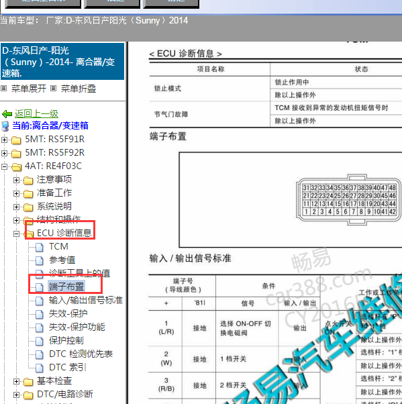
Task: Expand the 准备工作 folder node
Action: 16,193
